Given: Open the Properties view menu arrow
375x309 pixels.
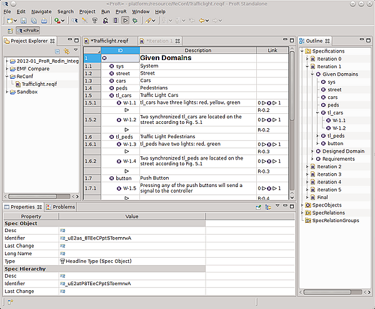Looking at the screenshot, I should 277,206.
